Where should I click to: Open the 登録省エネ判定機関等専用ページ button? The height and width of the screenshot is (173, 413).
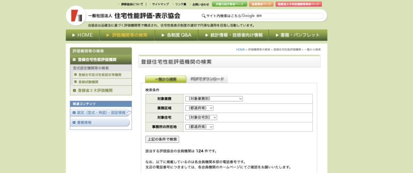299,4
